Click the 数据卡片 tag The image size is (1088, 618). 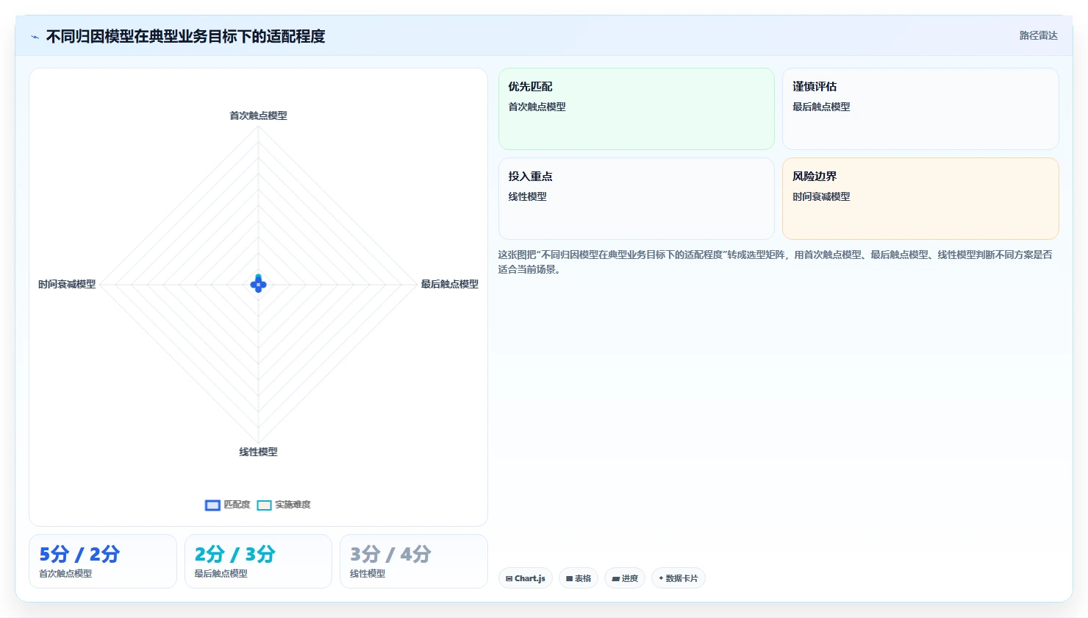pyautogui.click(x=679, y=578)
